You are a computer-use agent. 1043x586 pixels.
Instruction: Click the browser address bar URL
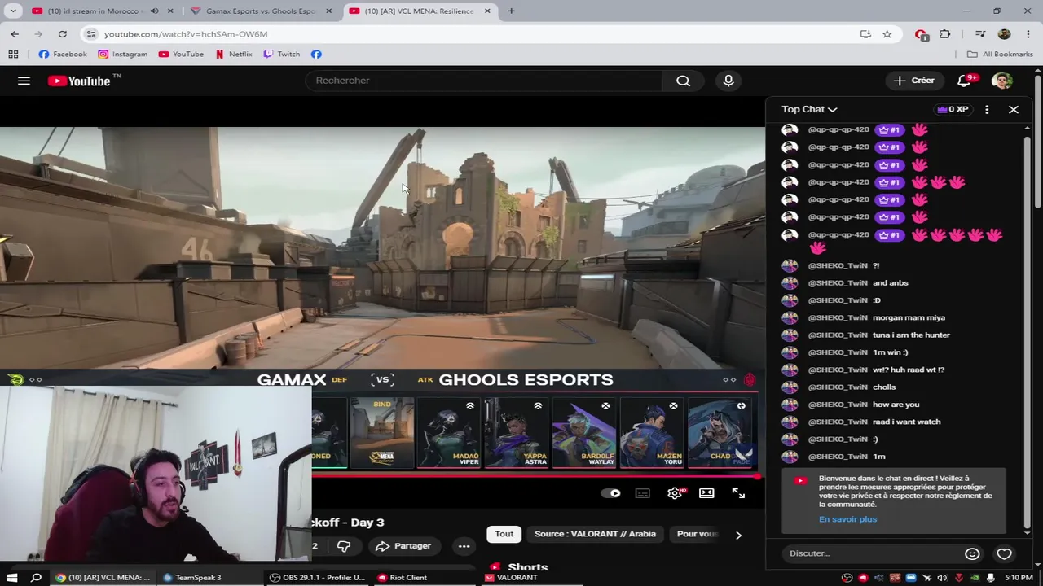[186, 34]
